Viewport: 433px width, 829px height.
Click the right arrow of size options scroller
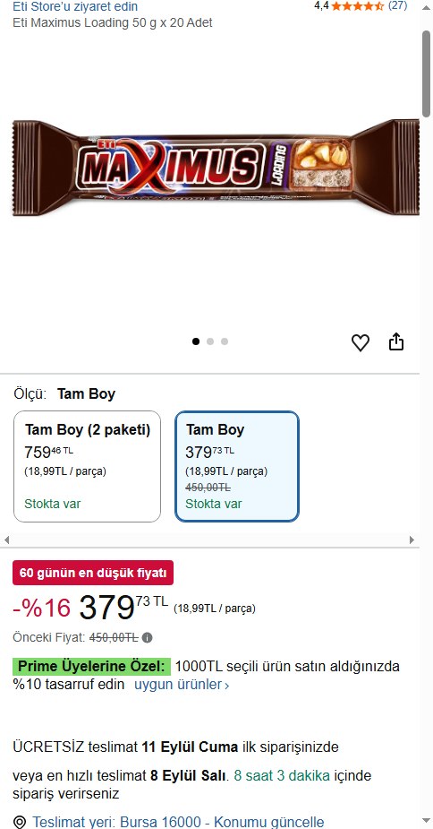coord(412,540)
